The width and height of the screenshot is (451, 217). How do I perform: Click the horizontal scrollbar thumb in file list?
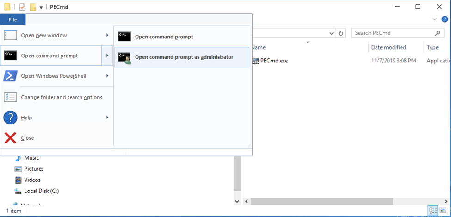tap(321, 201)
